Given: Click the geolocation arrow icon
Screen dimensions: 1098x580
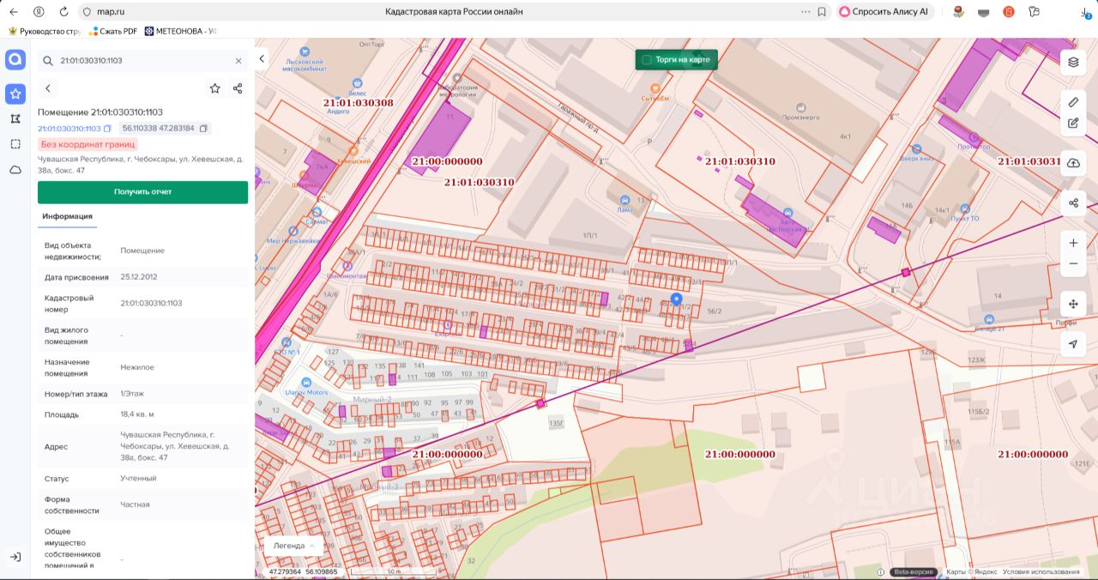Looking at the screenshot, I should tap(1073, 344).
